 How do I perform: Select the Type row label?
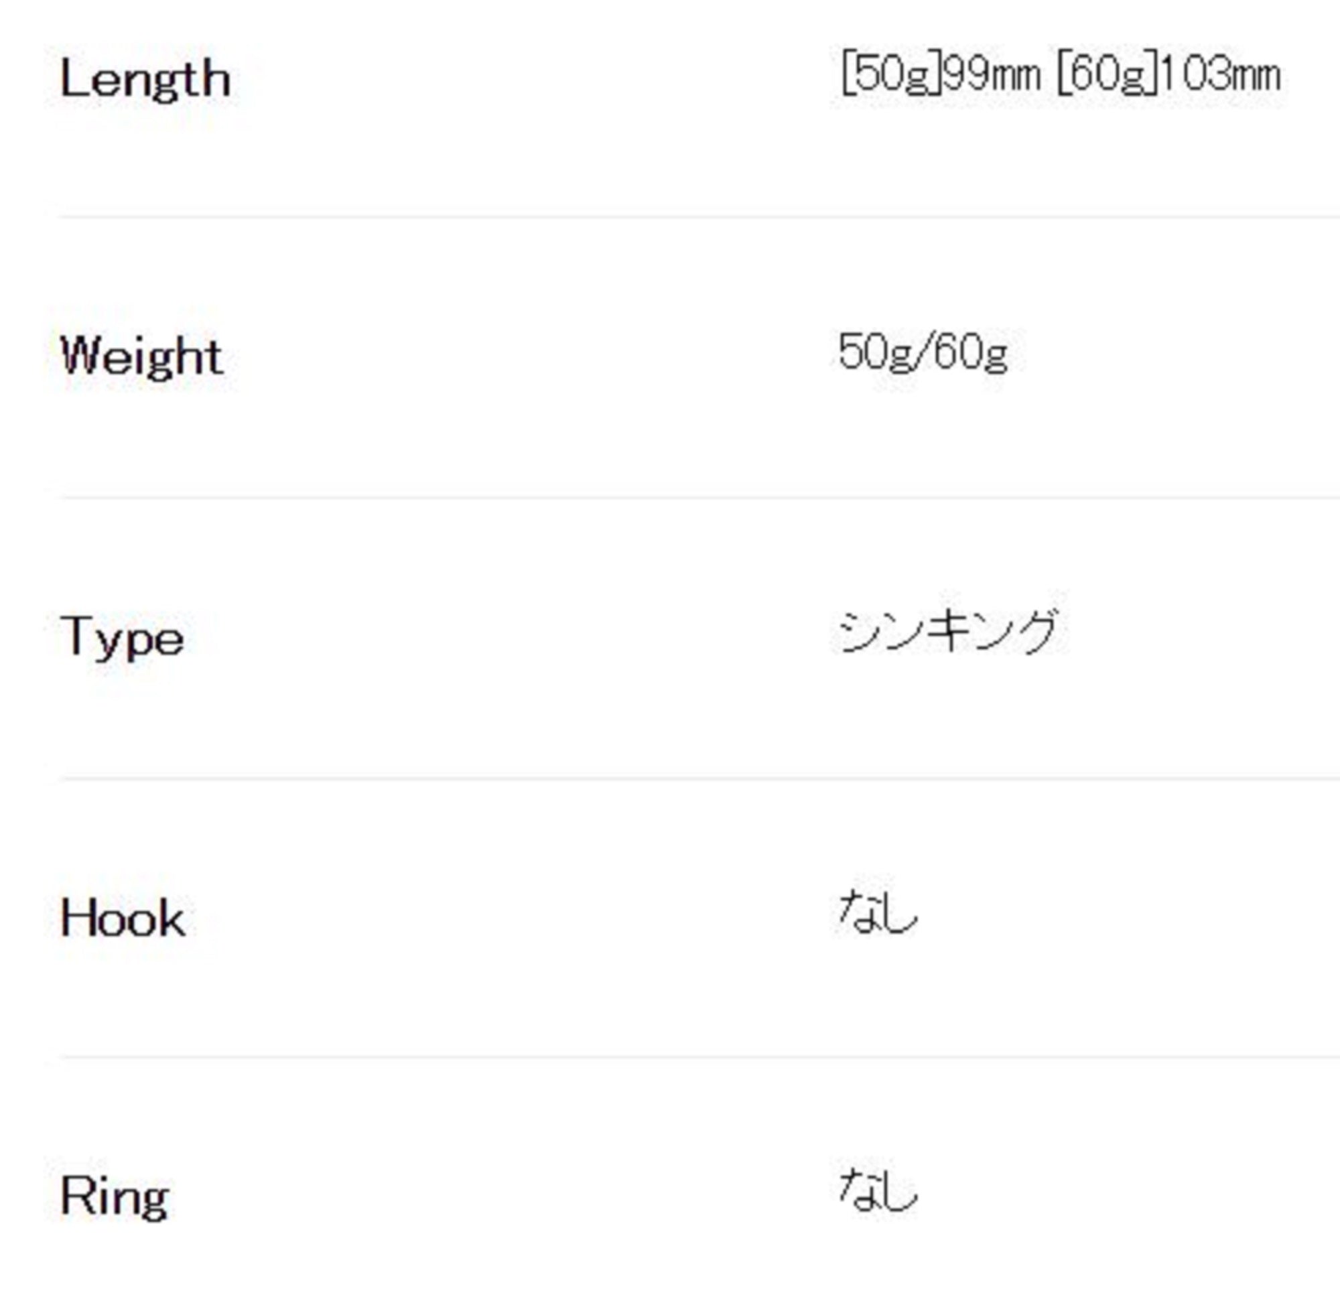tap(123, 638)
